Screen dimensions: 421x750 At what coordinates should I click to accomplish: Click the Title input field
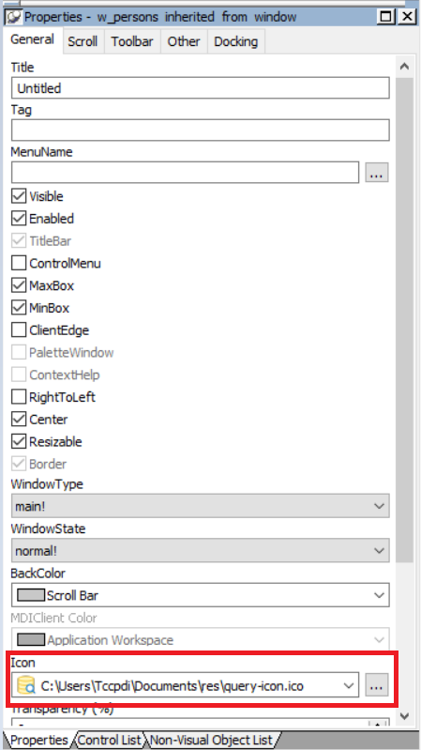[201, 88]
